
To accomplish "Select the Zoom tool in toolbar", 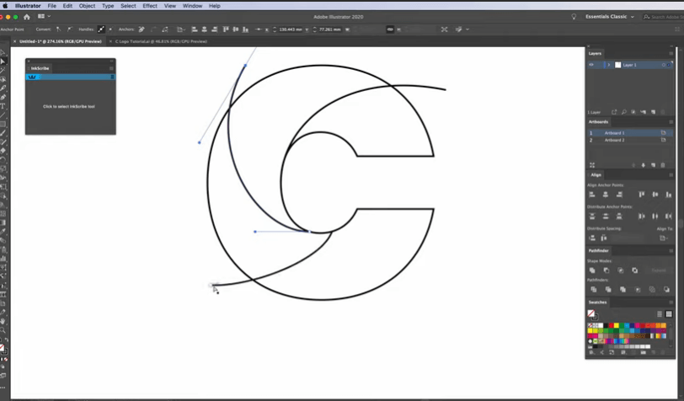I will point(3,330).
